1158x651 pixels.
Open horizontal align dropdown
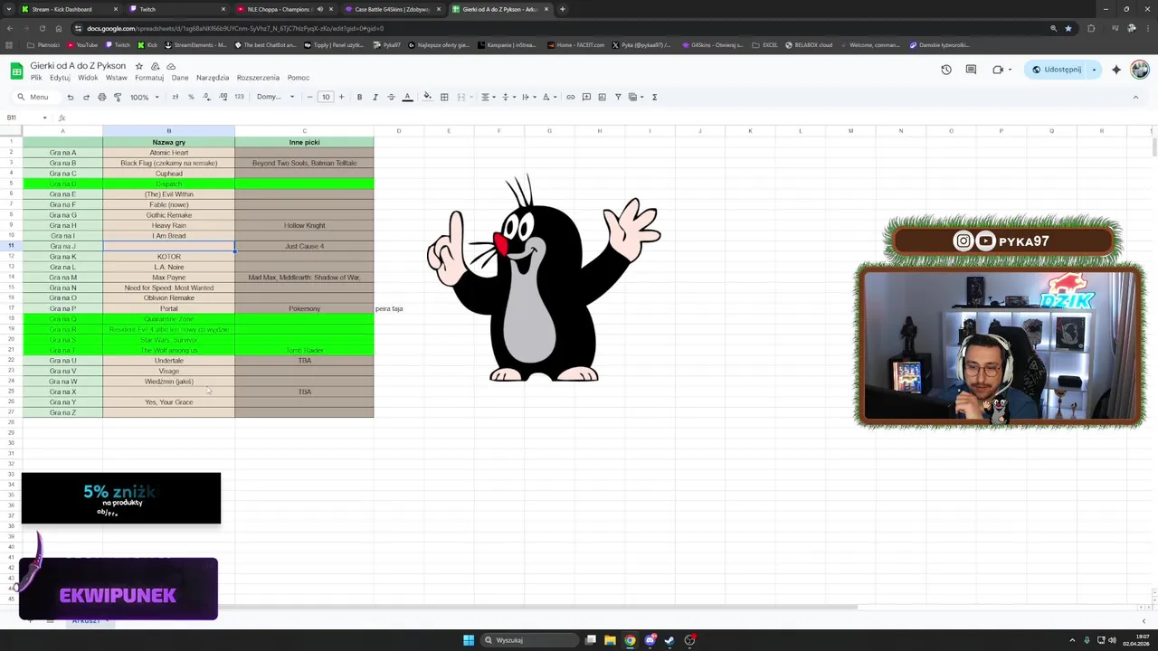[x=487, y=97]
